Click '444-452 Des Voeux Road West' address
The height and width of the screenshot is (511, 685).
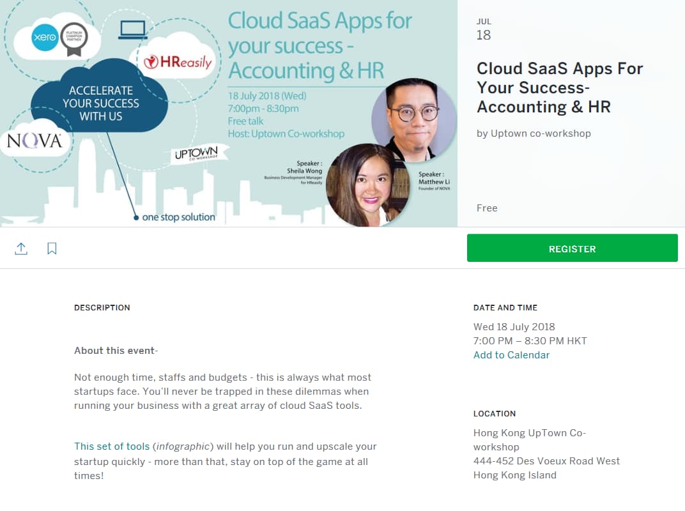point(546,461)
